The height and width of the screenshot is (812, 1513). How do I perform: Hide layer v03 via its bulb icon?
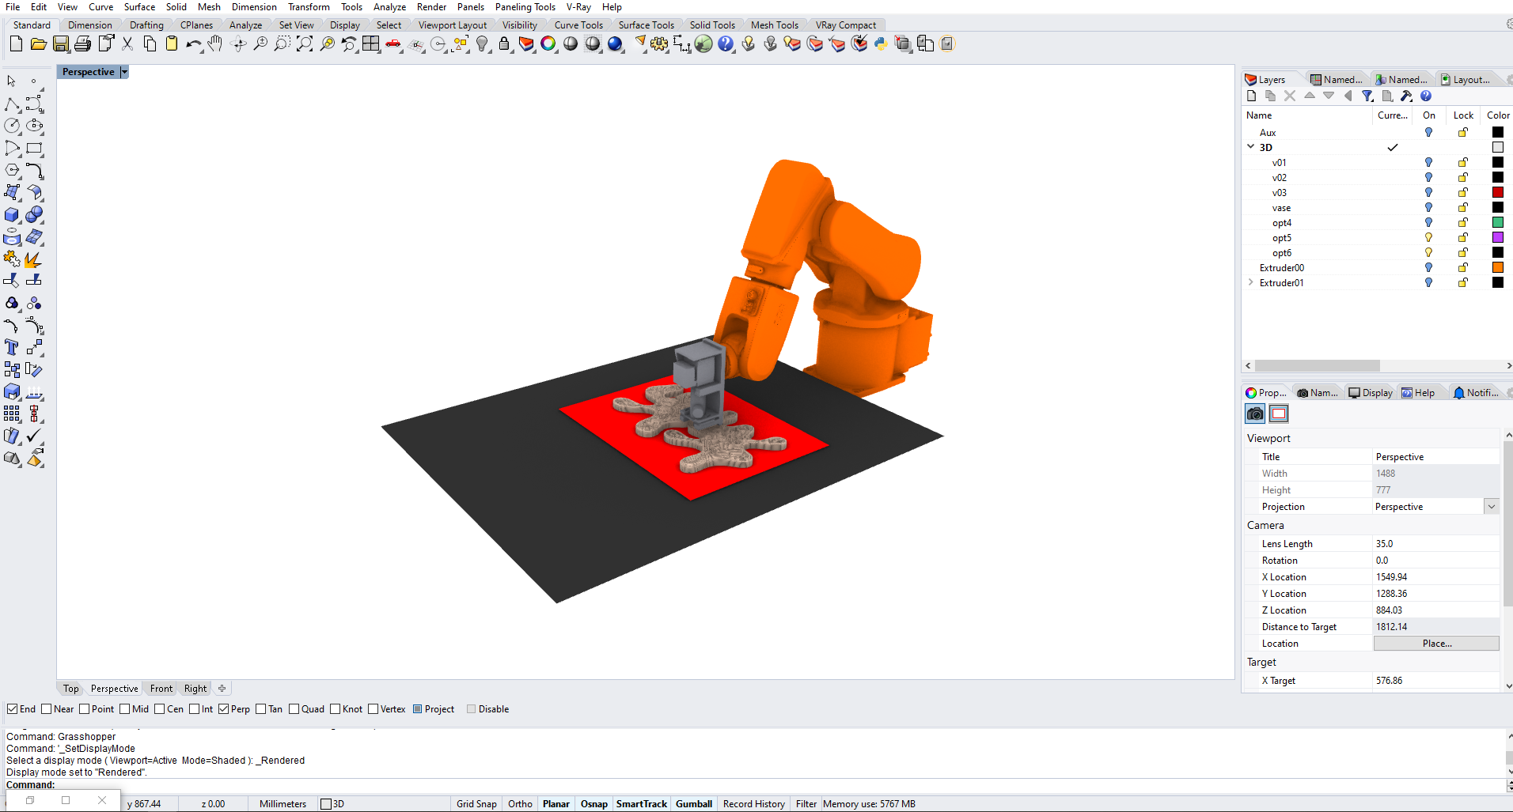1428,193
